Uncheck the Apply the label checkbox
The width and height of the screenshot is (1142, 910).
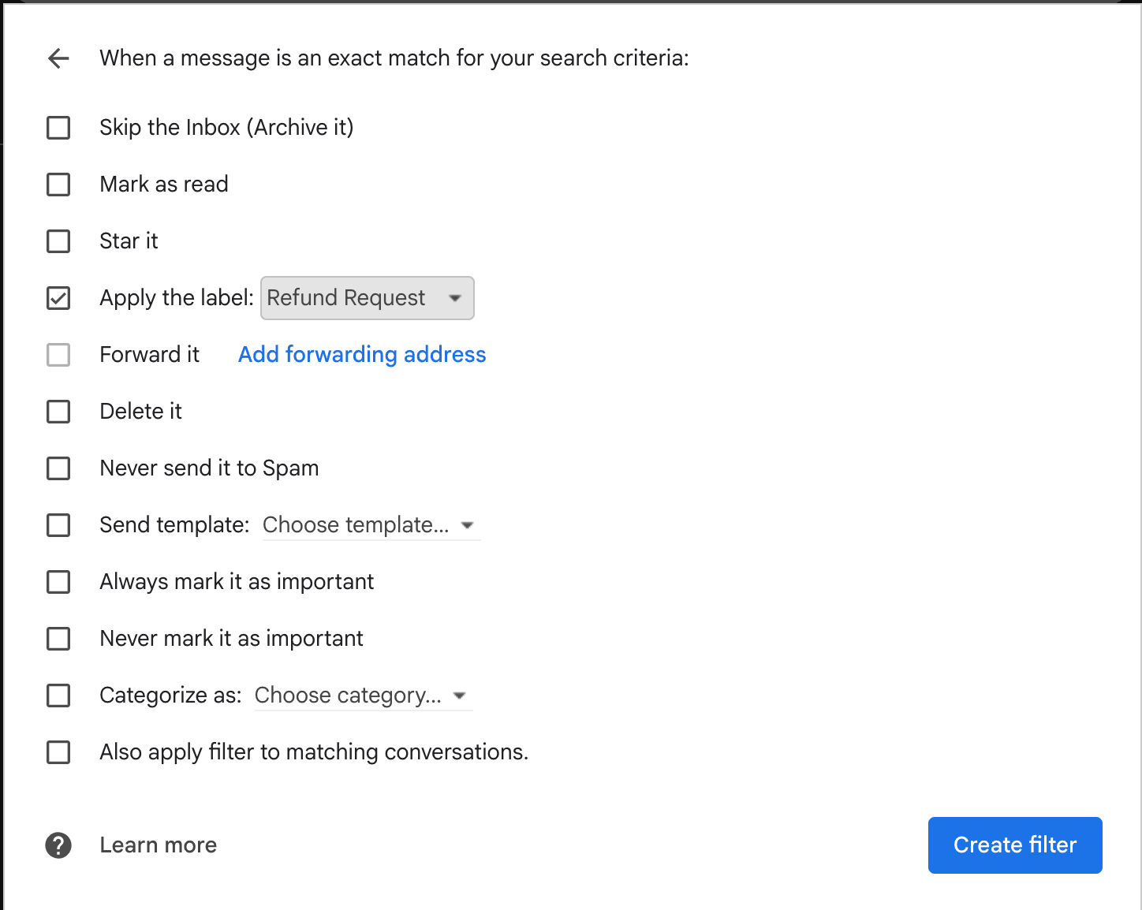[58, 298]
